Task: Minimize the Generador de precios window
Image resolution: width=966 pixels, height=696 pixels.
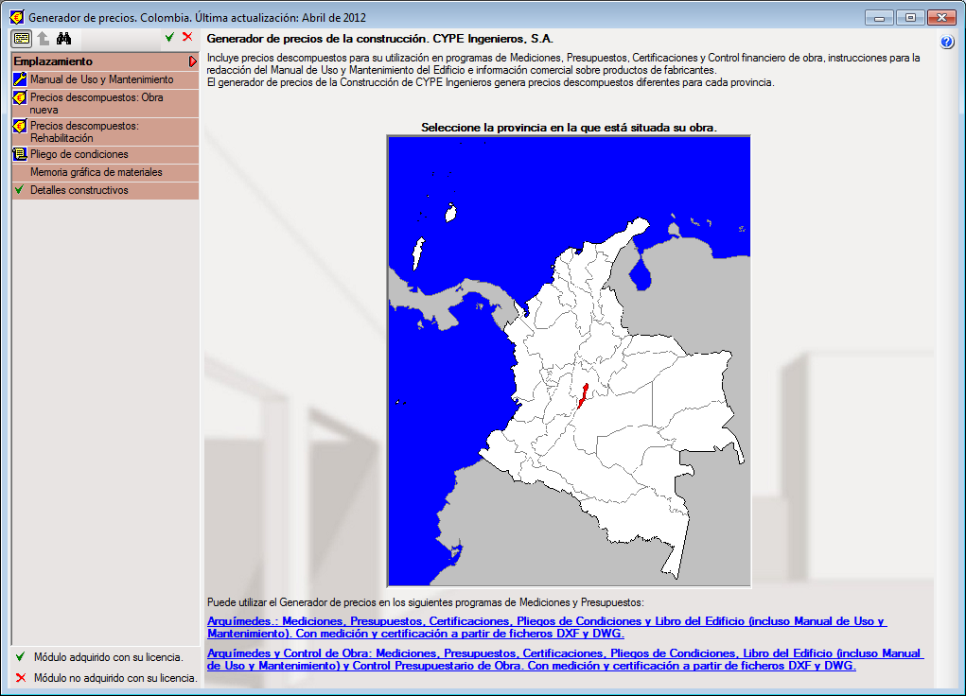Action: (879, 18)
